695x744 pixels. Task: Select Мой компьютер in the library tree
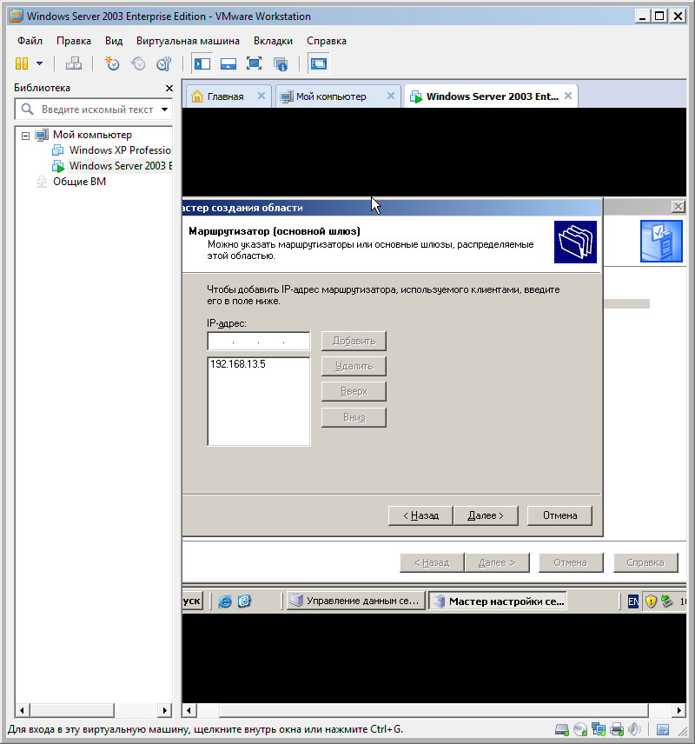92,135
